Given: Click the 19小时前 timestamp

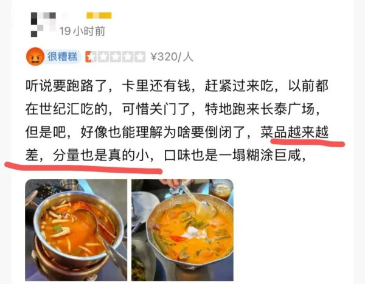Looking at the screenshot, I should pyautogui.click(x=82, y=31).
